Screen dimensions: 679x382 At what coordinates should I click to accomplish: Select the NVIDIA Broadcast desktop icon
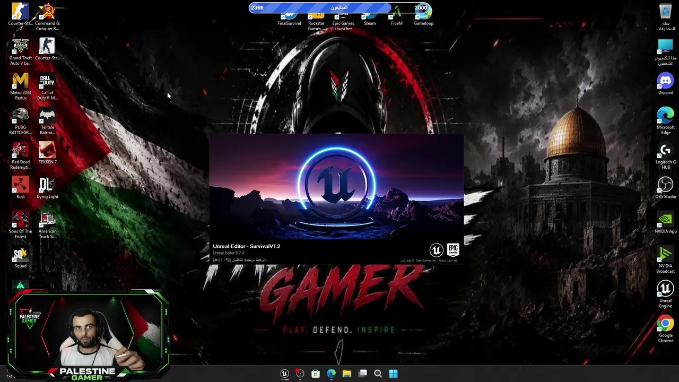[x=665, y=259]
